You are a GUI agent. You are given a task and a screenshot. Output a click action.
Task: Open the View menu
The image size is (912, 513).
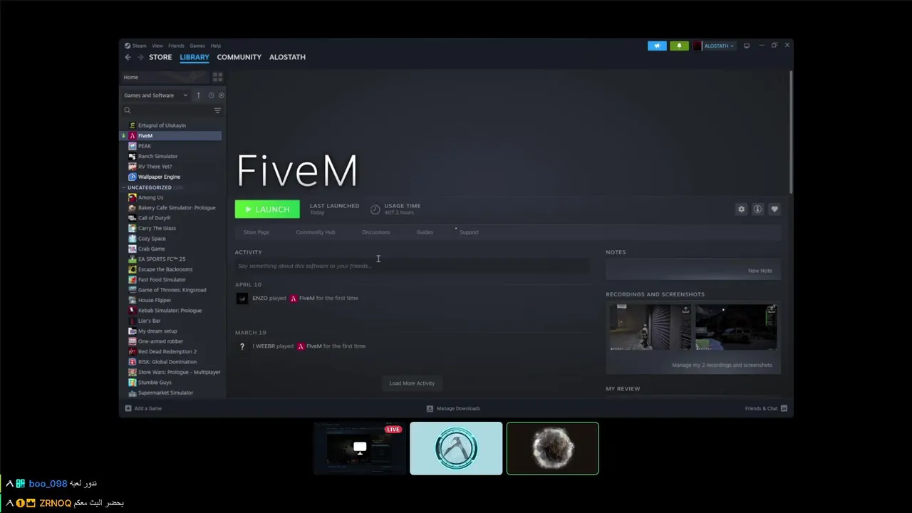(157, 46)
